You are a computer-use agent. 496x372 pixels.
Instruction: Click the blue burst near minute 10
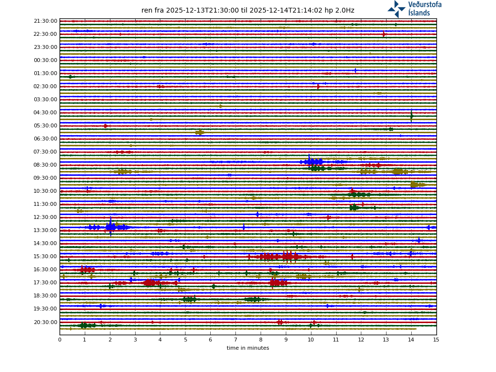[x=312, y=162]
